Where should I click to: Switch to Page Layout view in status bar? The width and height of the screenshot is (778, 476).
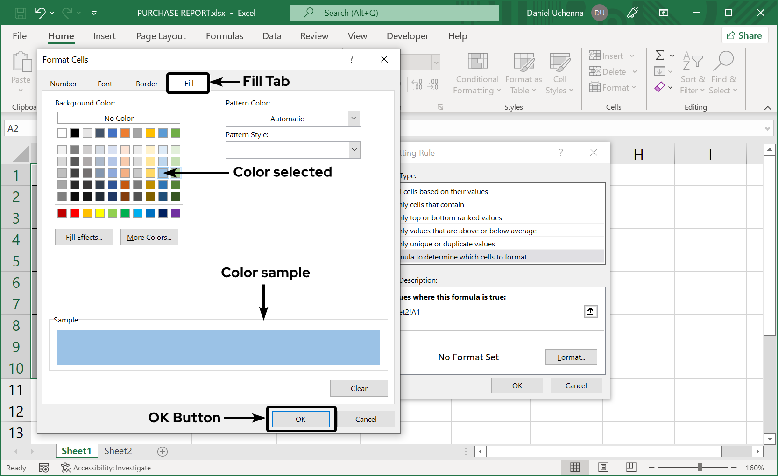point(603,467)
